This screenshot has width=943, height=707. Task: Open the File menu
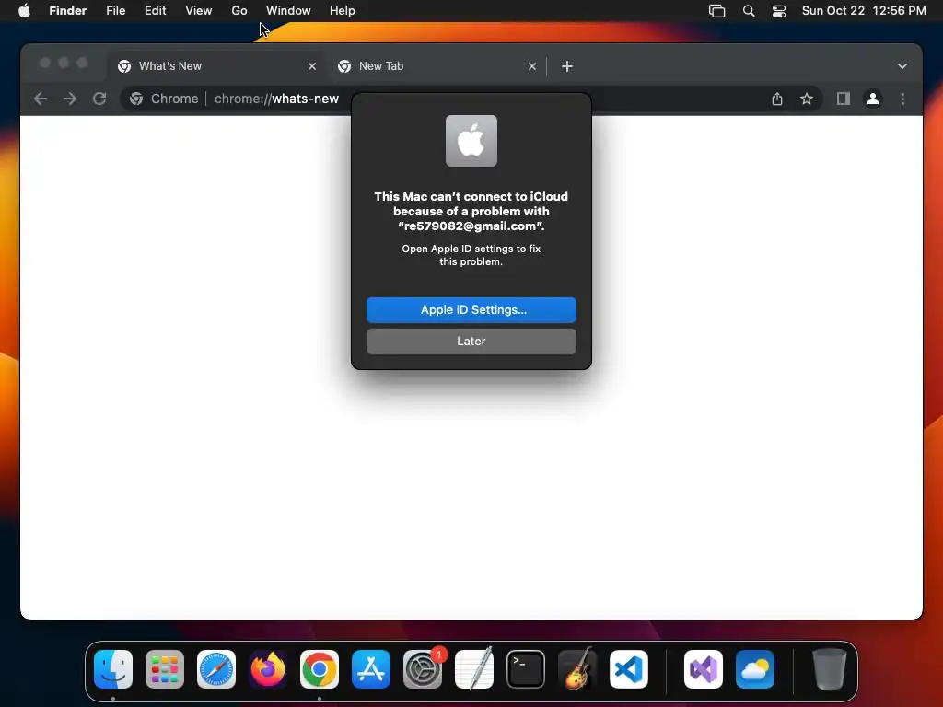[x=115, y=11]
